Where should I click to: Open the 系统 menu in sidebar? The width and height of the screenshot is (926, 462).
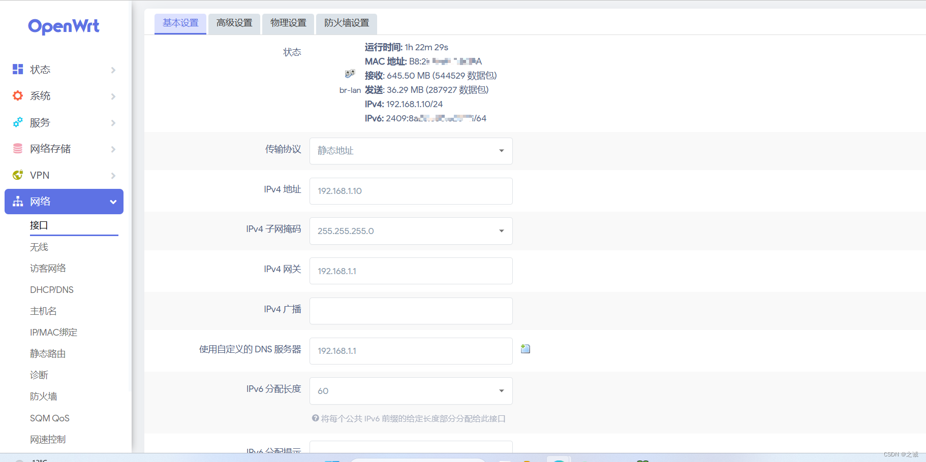pyautogui.click(x=64, y=96)
